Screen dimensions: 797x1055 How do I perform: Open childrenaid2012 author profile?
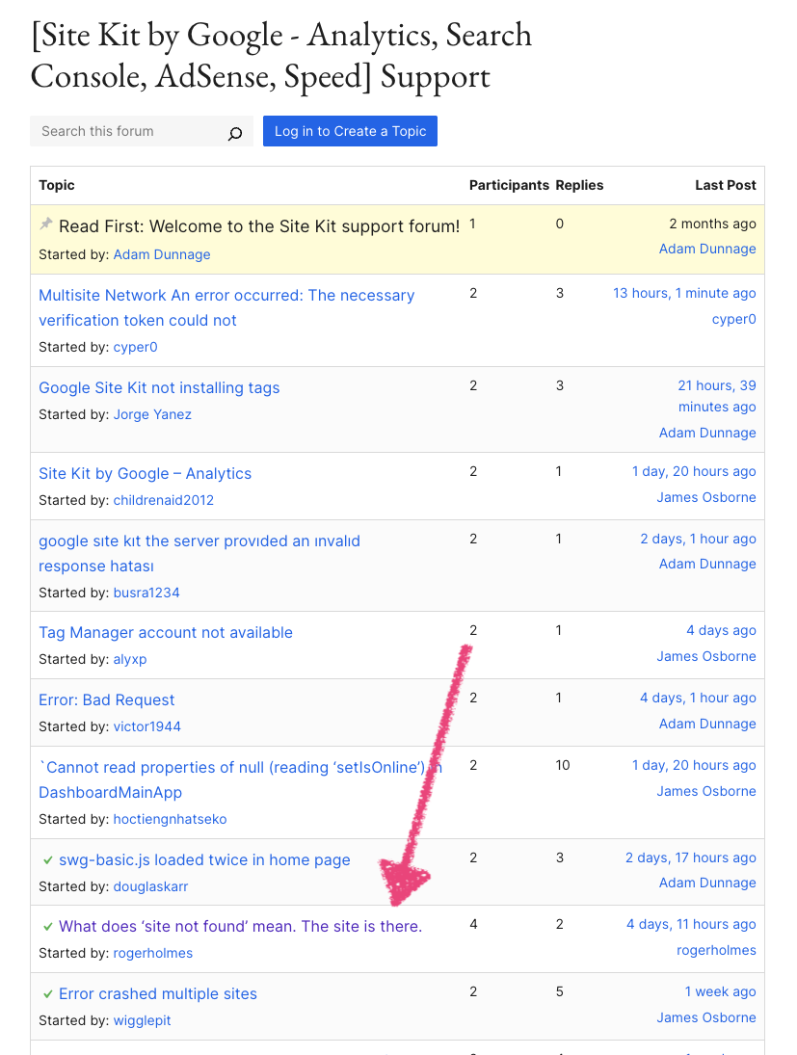tap(164, 501)
